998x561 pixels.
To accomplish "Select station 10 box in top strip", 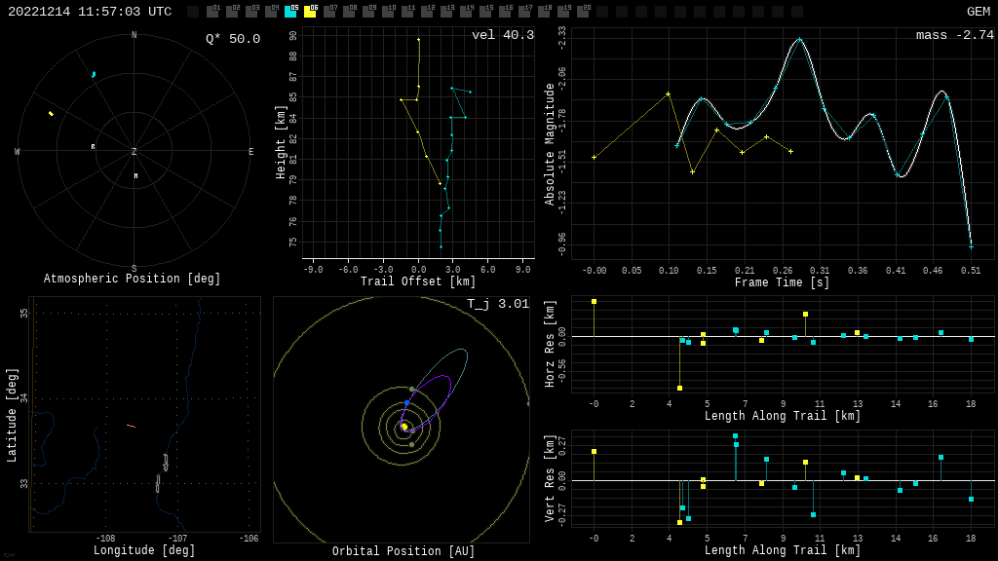I will tap(388, 12).
